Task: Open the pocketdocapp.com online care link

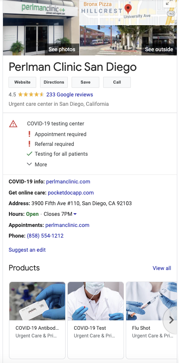Action: (x=71, y=193)
